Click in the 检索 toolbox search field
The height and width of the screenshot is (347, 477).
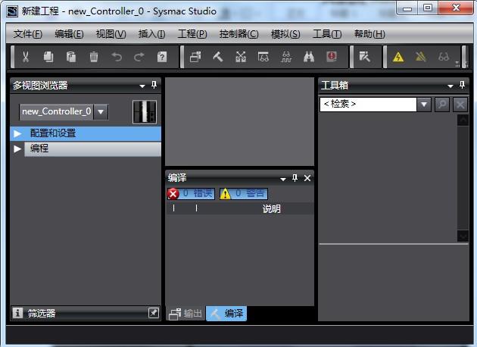click(368, 105)
